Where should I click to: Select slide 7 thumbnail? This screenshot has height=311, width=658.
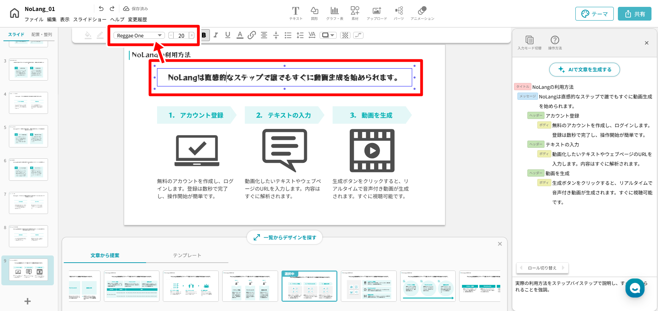tap(28, 203)
